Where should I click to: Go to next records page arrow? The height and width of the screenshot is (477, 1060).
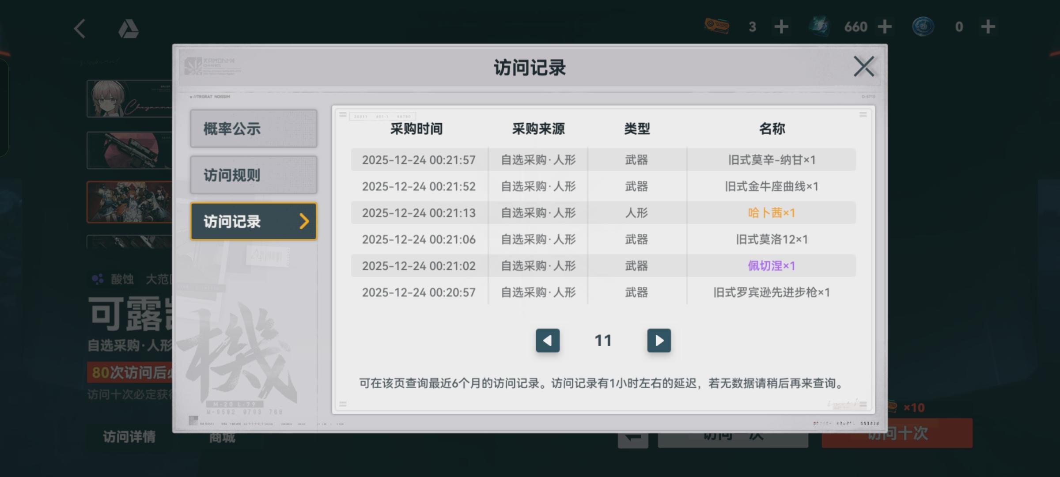click(659, 341)
